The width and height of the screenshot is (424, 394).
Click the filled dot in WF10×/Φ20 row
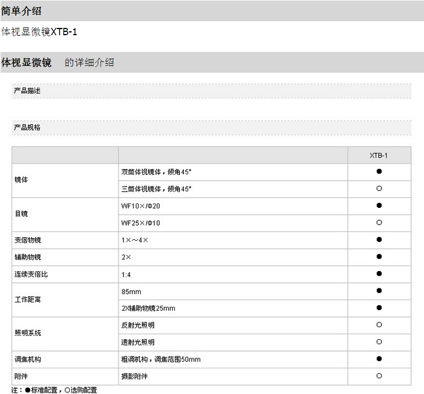click(x=379, y=206)
